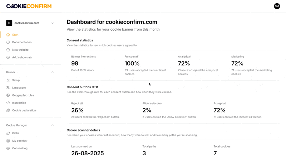The width and height of the screenshot is (286, 155).
Task: Click the Start home icon
Action: click(x=8, y=35)
